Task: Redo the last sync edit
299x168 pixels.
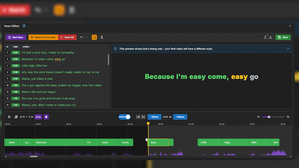Action: [x=87, y=37]
